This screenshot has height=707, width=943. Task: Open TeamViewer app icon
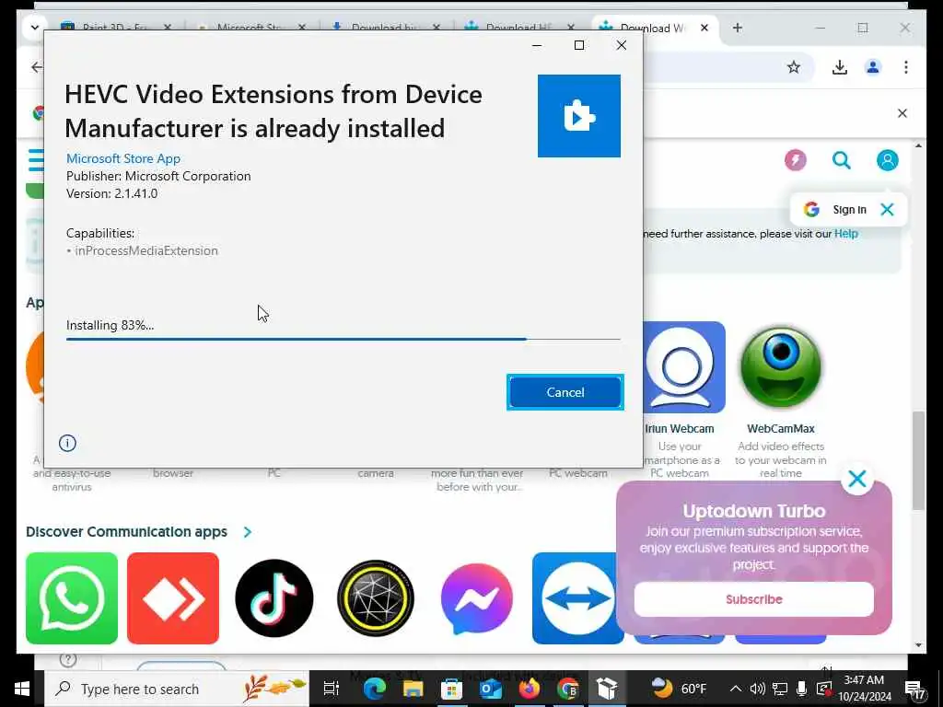tap(578, 598)
